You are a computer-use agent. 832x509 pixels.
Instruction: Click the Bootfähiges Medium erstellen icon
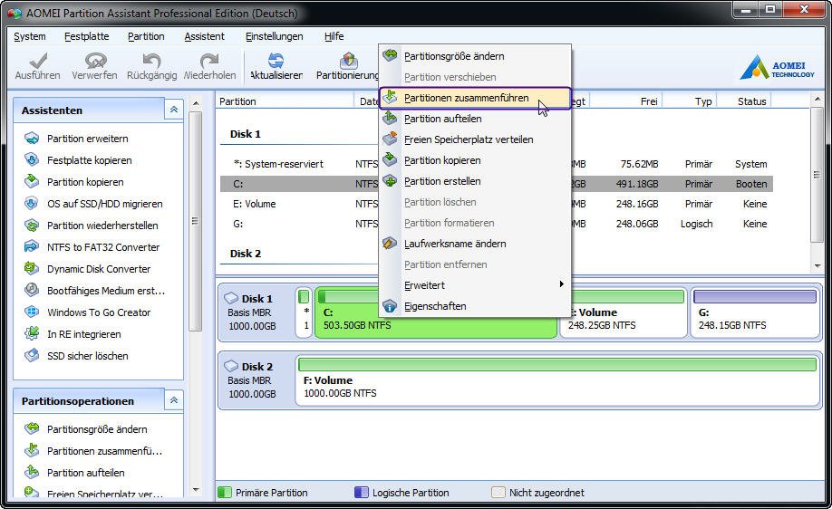[32, 290]
